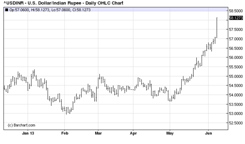Click the black legend square icon

[x=6, y=10]
